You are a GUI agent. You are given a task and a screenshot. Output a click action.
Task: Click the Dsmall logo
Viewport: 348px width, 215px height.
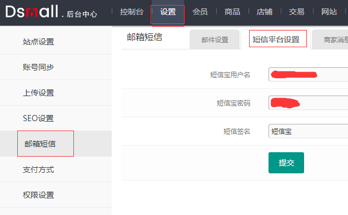(x=32, y=12)
